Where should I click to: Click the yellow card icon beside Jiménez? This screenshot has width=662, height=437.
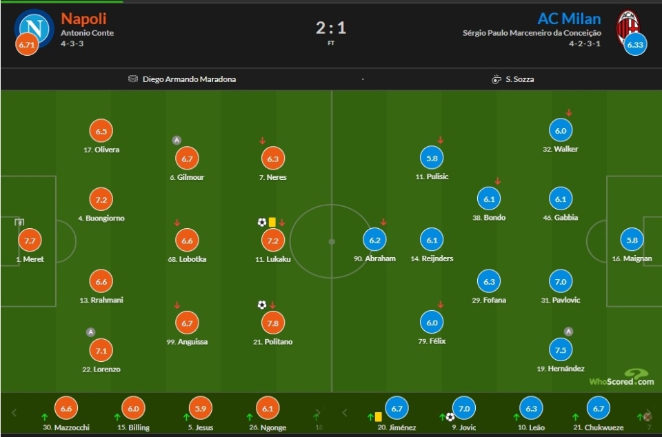click(x=378, y=416)
